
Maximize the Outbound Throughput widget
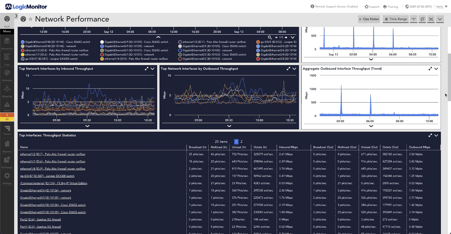tap(288, 69)
